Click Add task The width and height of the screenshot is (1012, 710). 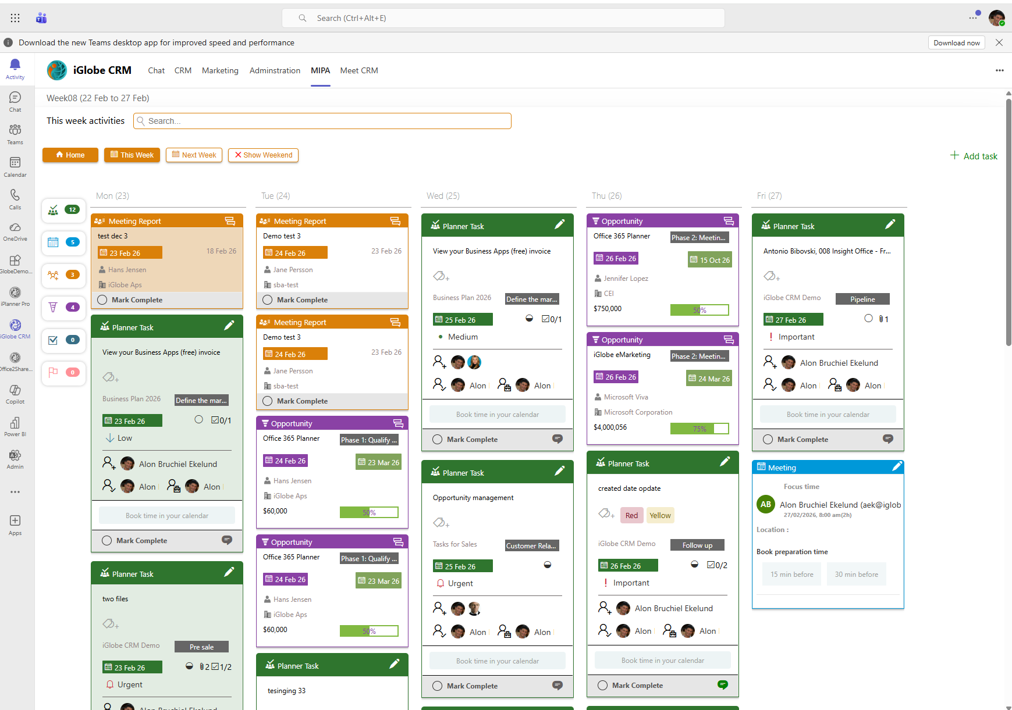click(x=974, y=156)
